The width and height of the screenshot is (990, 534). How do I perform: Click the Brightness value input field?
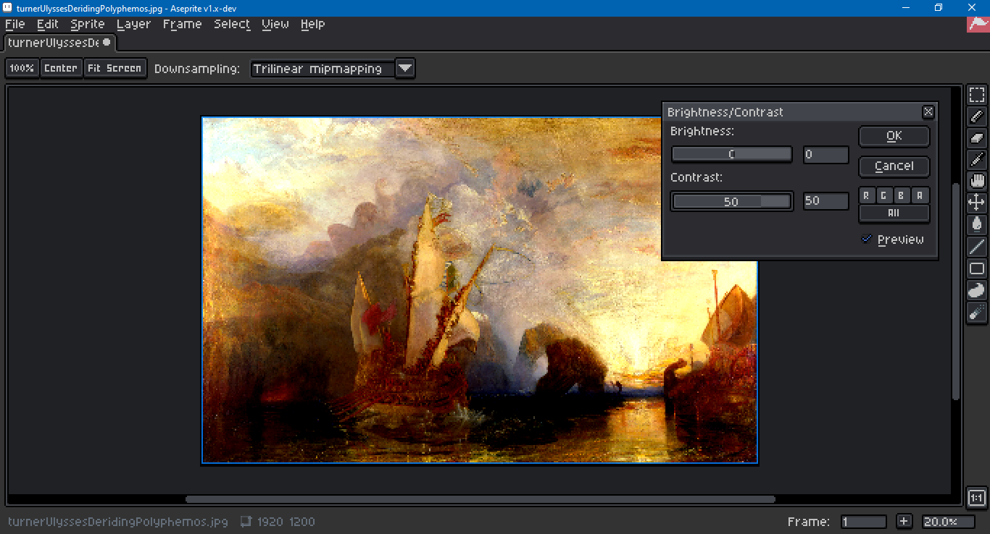click(x=825, y=154)
